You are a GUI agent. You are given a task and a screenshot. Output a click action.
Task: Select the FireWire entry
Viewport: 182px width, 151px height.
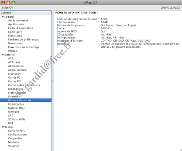(x=13, y=97)
